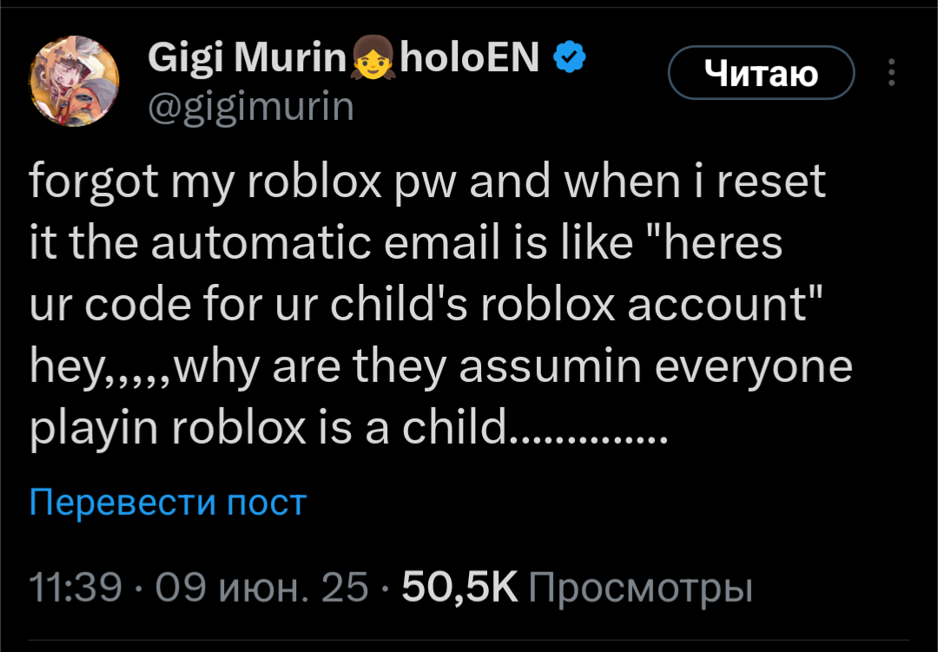Click the "Просмотры" views label
The image size is (938, 652).
639,589
